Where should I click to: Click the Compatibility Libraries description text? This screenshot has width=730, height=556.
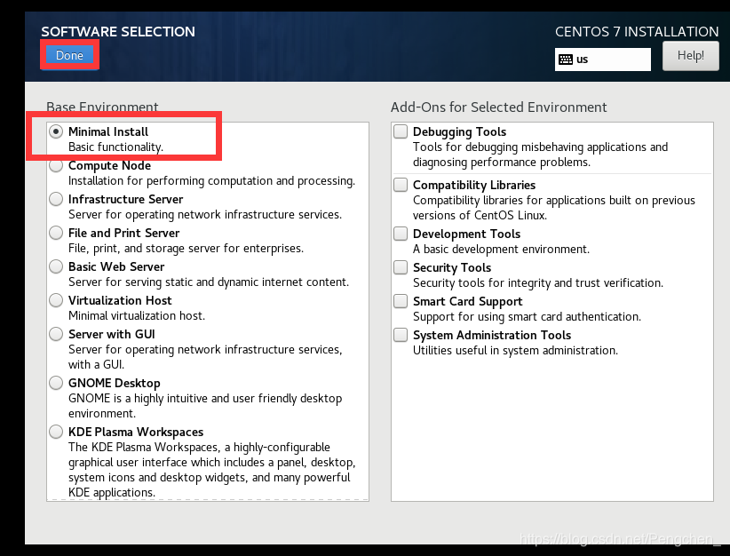tap(554, 208)
